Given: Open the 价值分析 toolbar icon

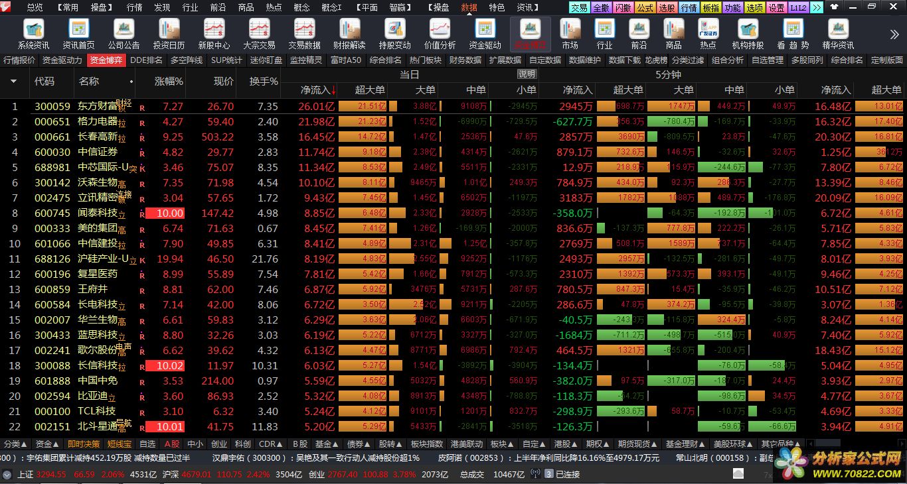Looking at the screenshot, I should tap(440, 34).
